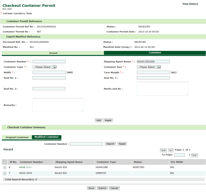
Task: Open the Container Type dropdown
Action: (x=45, y=67)
